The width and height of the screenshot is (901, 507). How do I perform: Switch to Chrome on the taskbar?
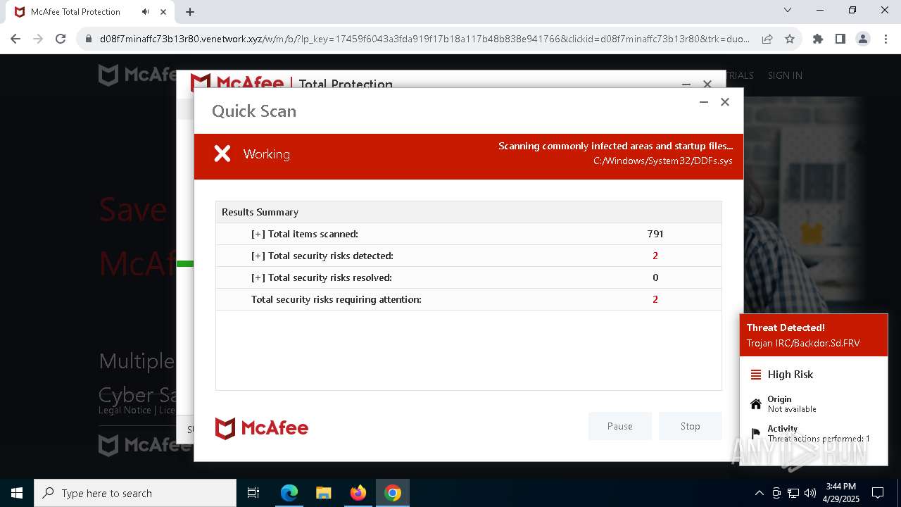coord(393,493)
